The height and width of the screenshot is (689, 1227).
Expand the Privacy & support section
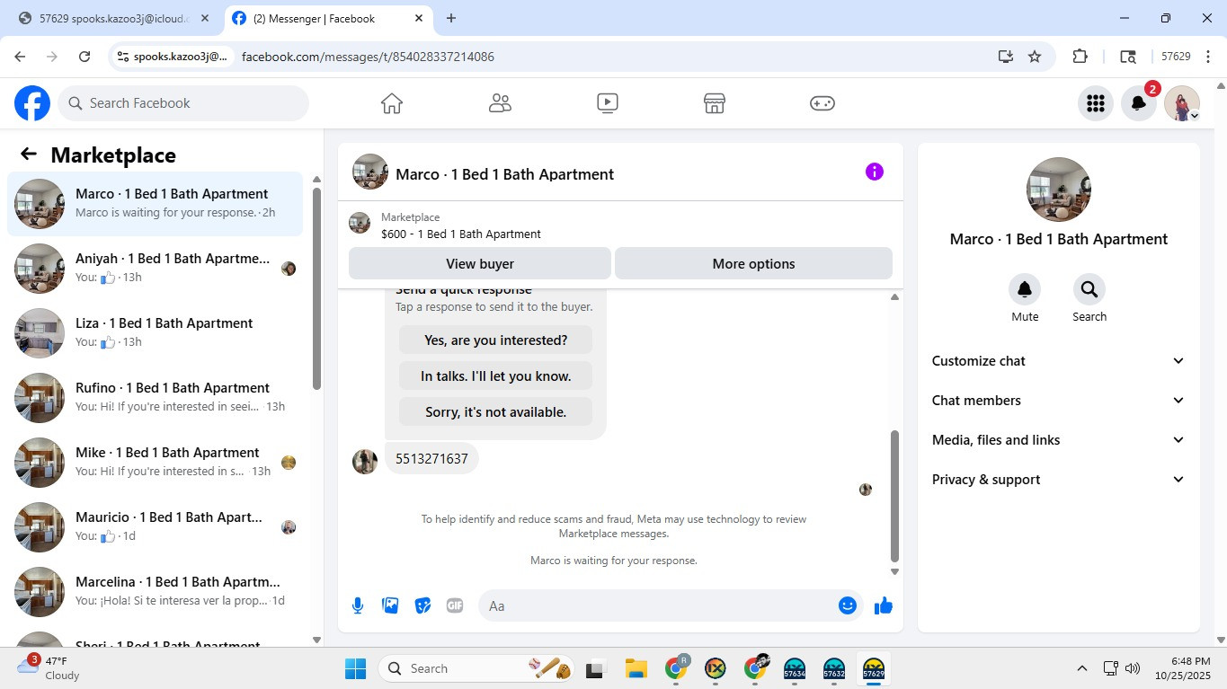(1059, 480)
